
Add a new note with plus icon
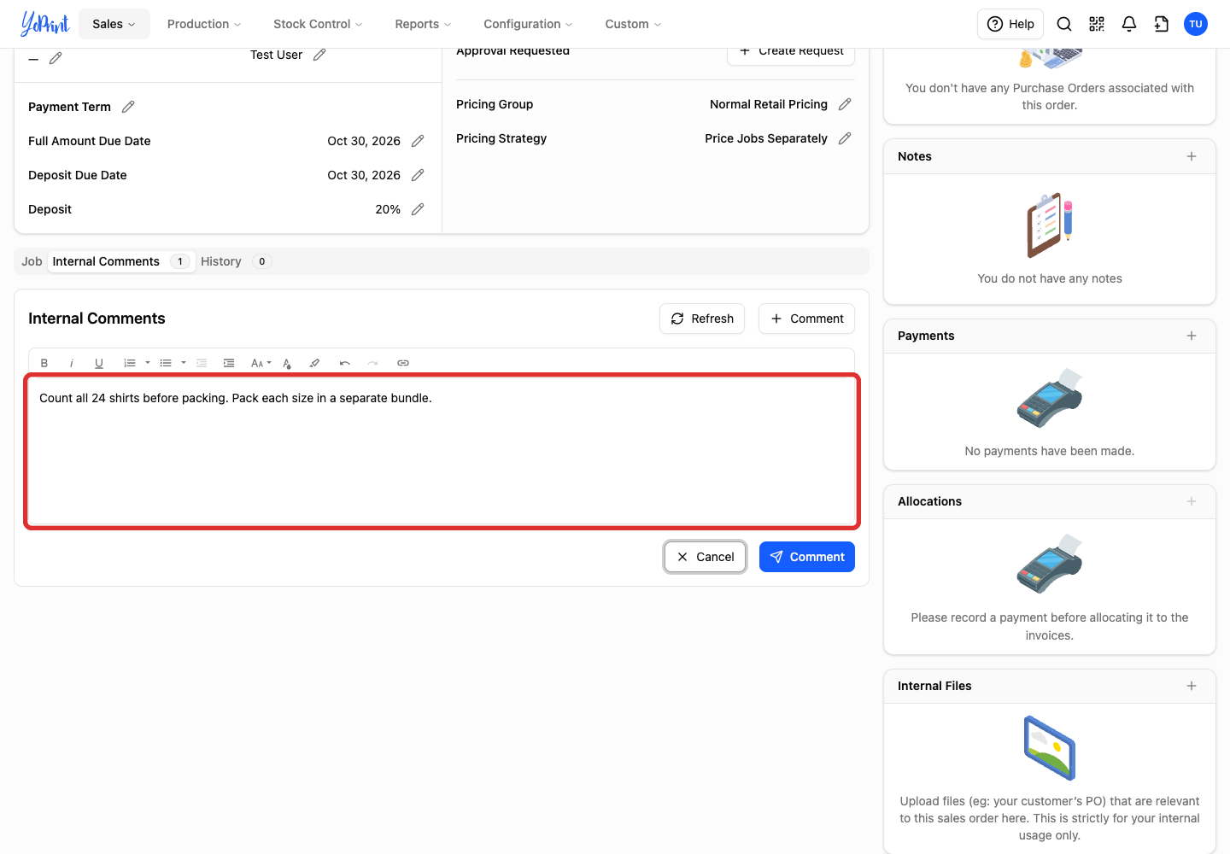click(x=1192, y=156)
